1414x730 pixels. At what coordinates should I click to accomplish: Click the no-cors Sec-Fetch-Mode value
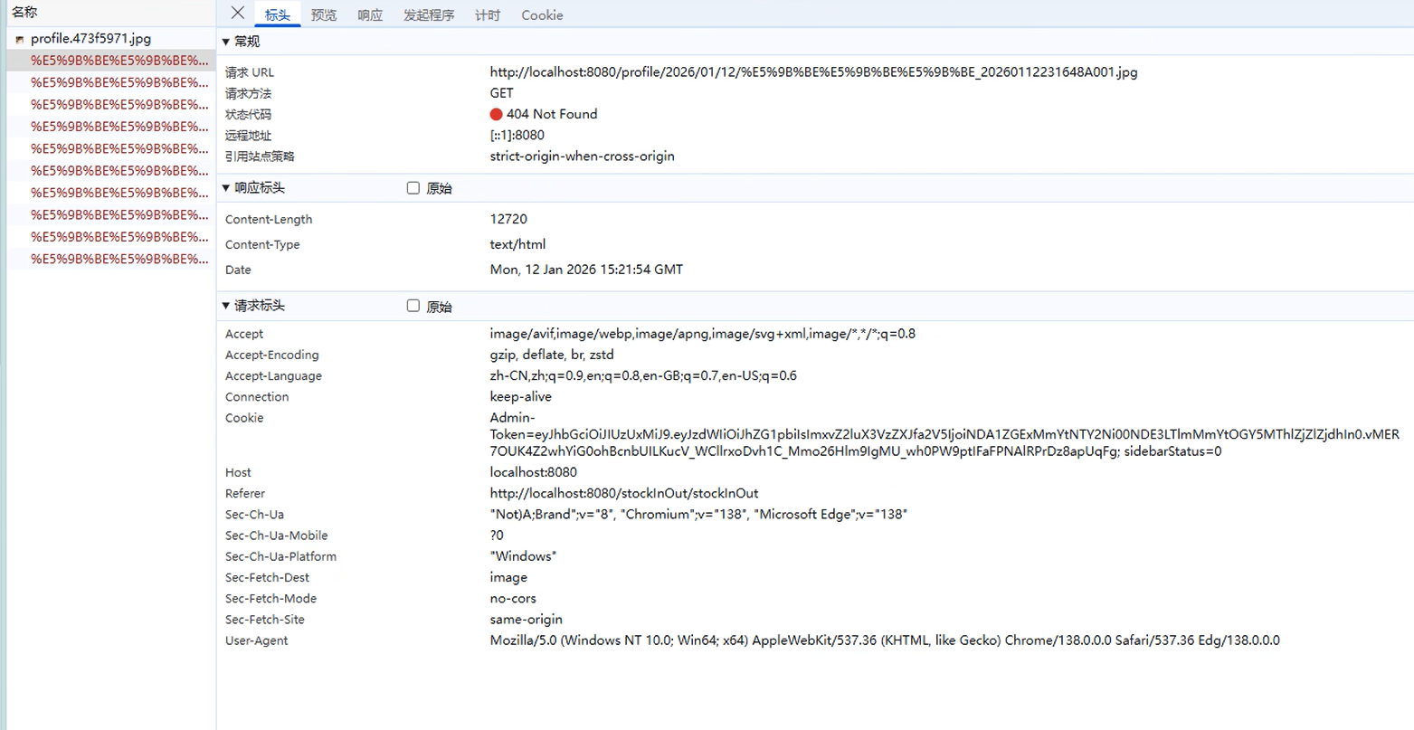pos(513,598)
